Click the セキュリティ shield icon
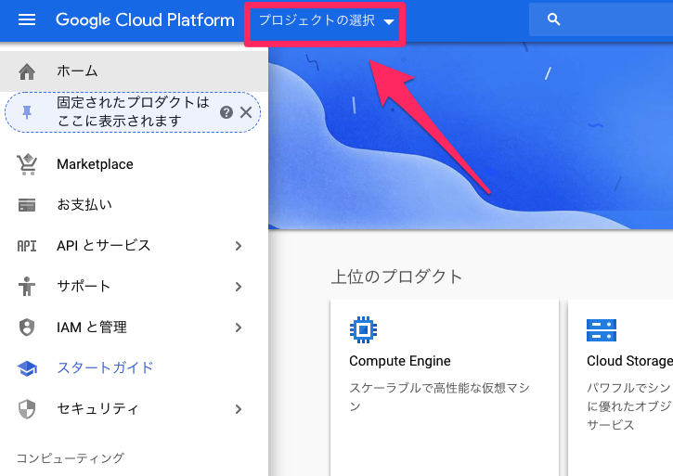The image size is (673, 476). click(x=27, y=409)
